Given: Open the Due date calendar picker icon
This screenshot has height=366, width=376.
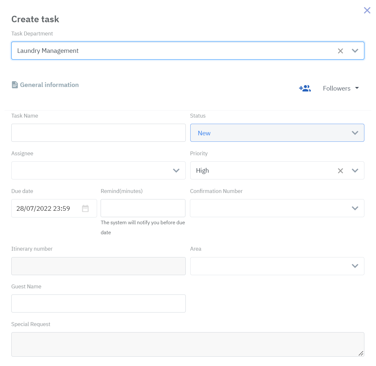Looking at the screenshot, I should (85, 208).
